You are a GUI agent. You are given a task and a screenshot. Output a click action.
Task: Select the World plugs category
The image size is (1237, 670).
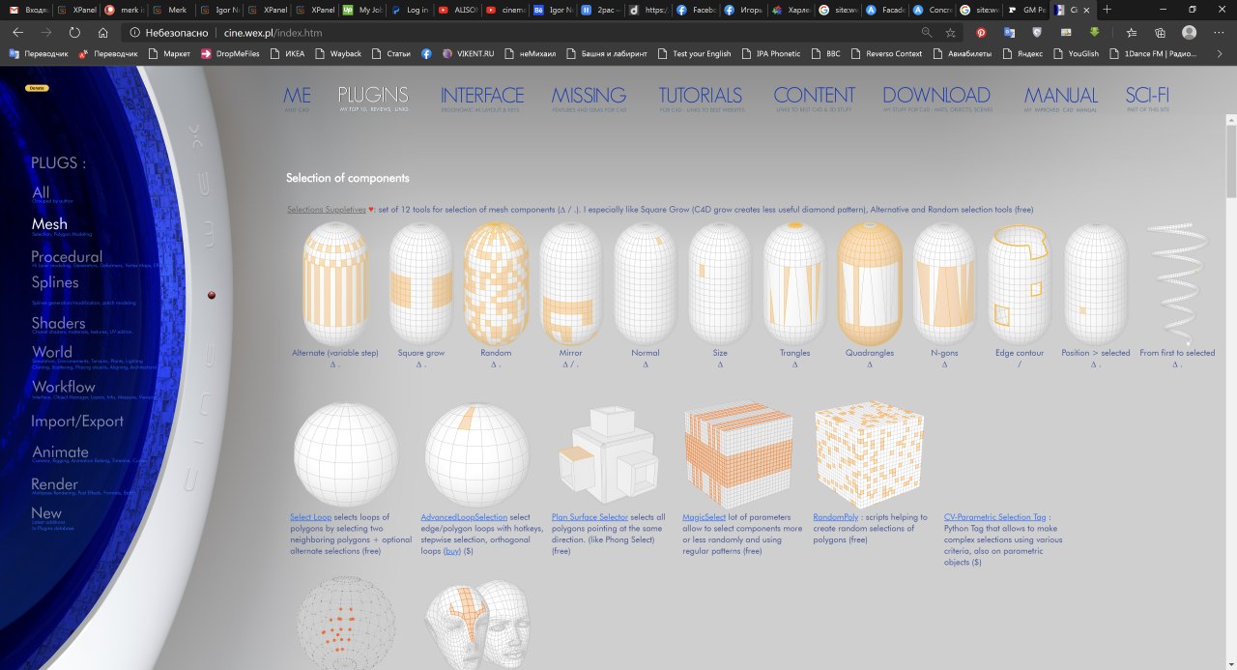(x=51, y=352)
